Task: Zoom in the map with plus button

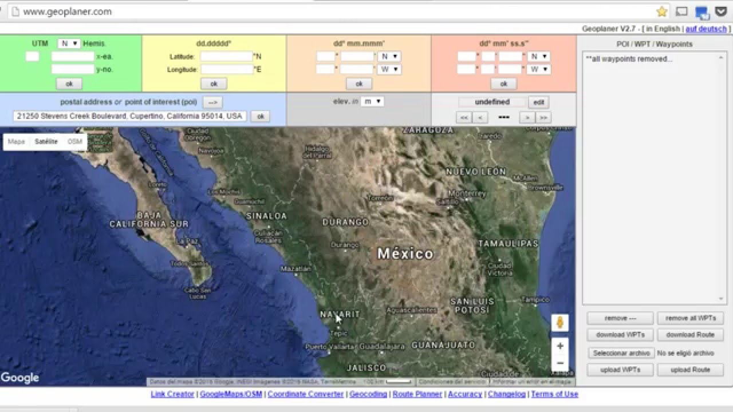Action: 560,346
